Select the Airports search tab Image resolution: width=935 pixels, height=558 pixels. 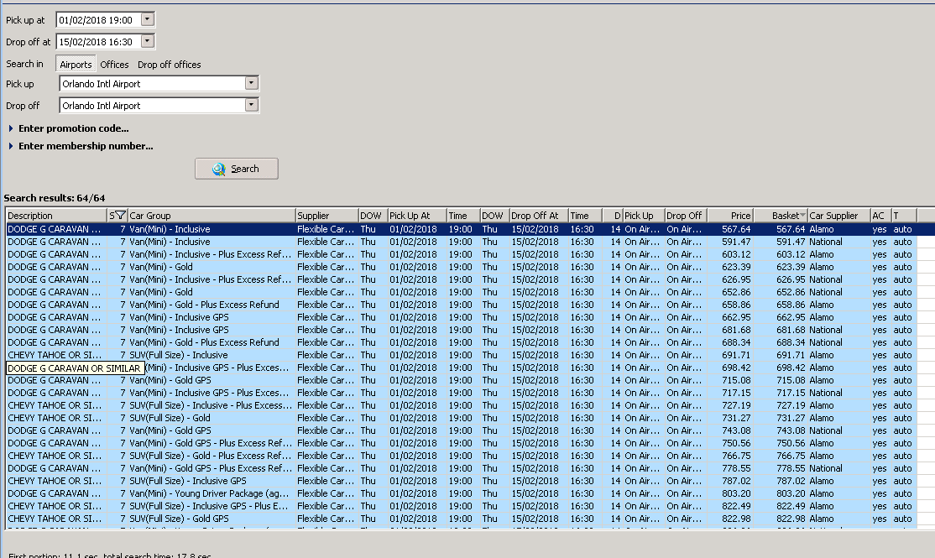76,65
